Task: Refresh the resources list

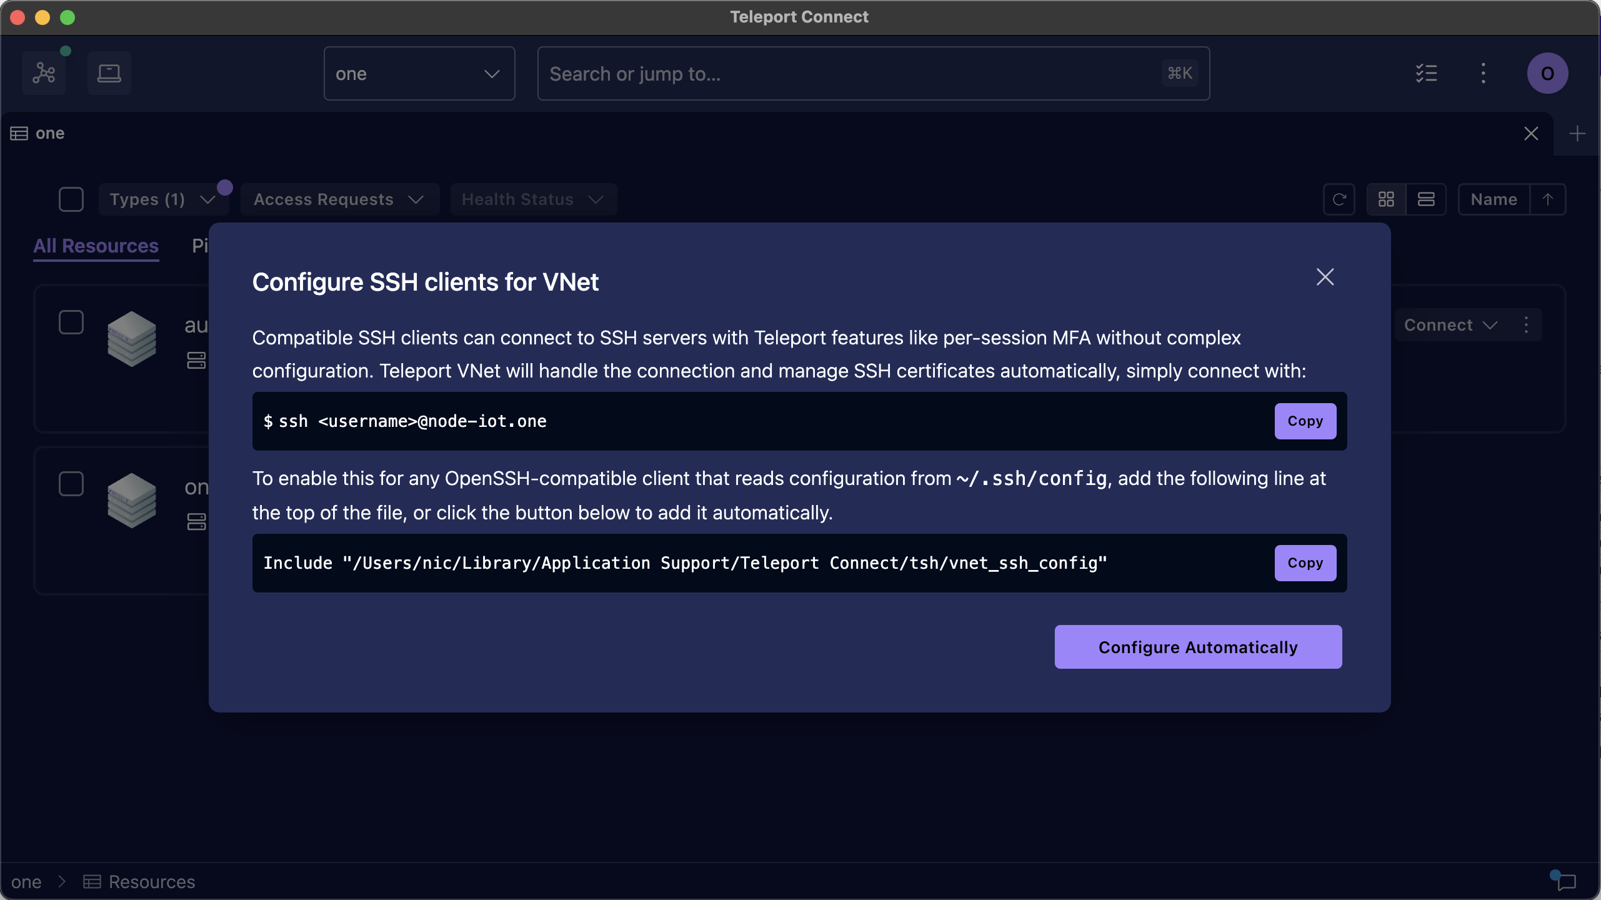Action: tap(1339, 199)
